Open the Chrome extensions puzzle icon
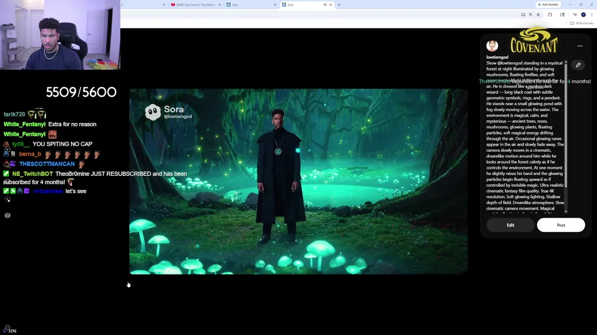This screenshot has width=597, height=335. pyautogui.click(x=550, y=15)
